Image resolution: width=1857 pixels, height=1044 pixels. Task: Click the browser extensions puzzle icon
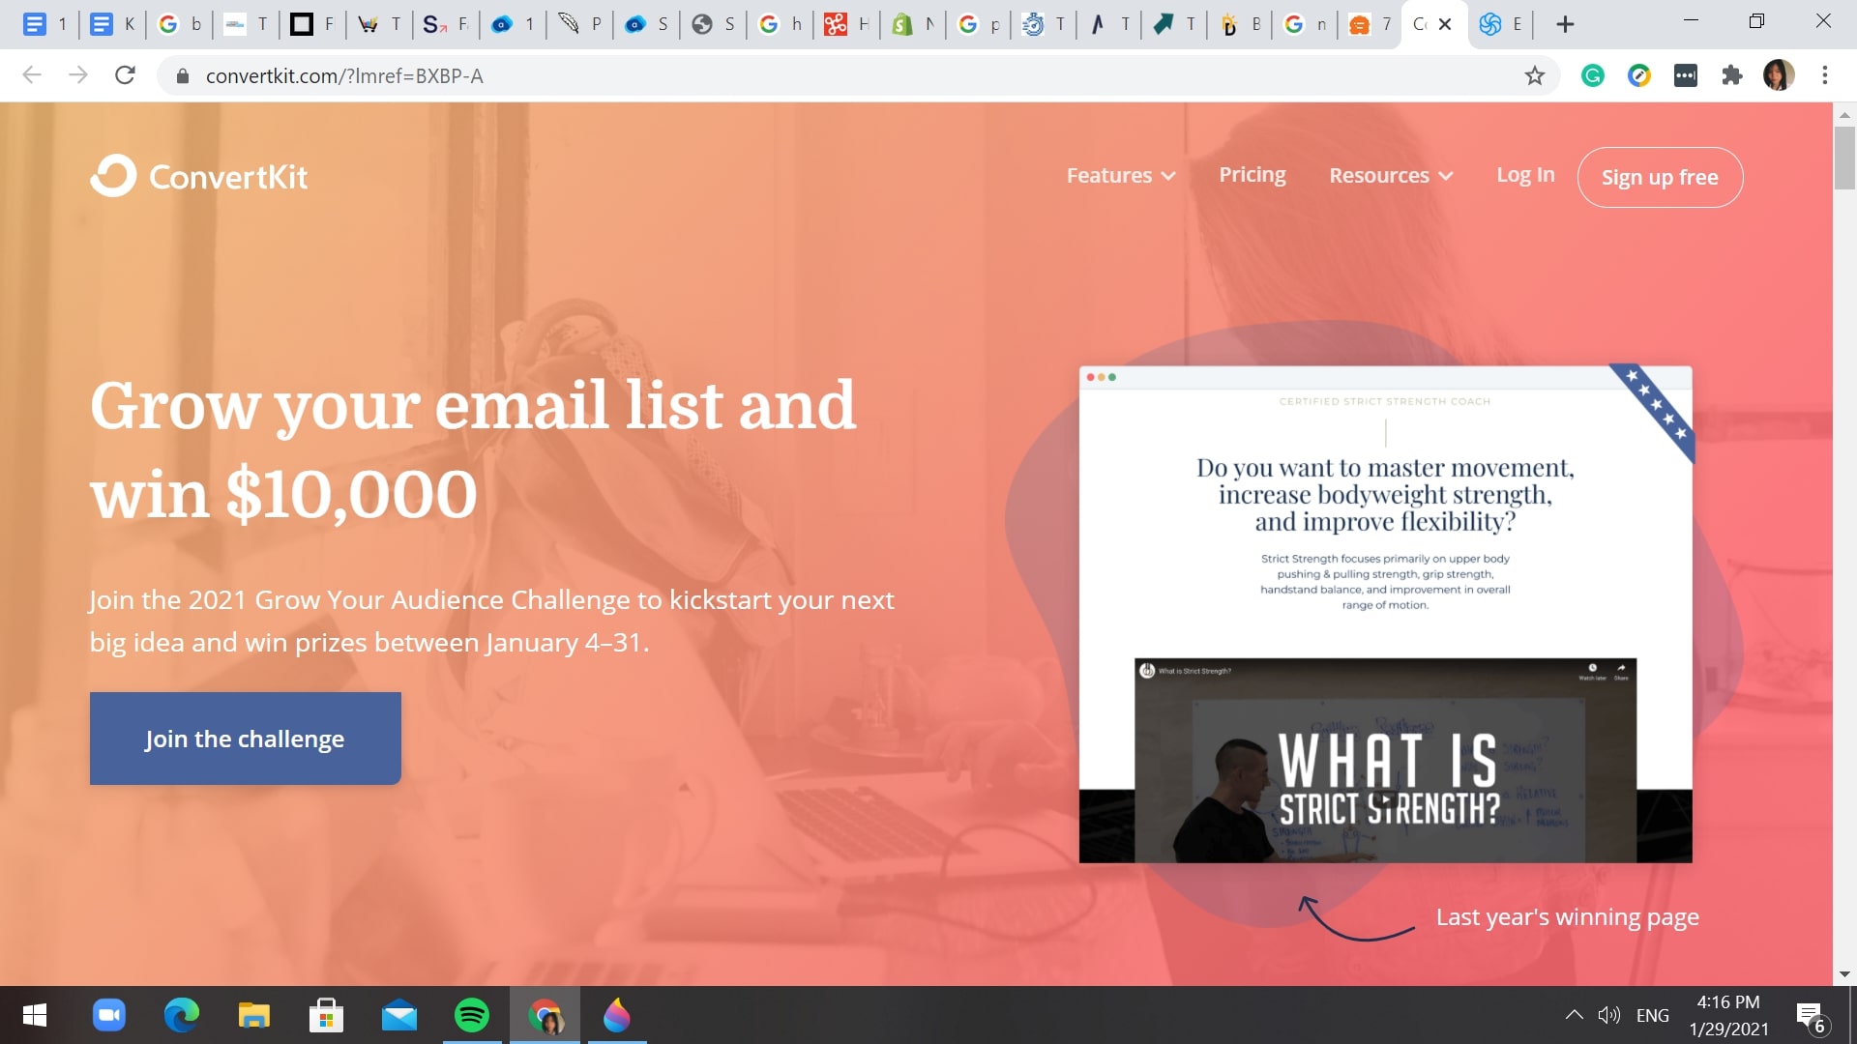1733,75
